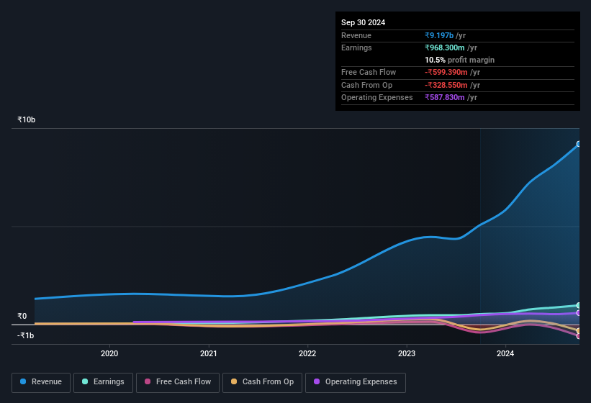This screenshot has width=591, height=403.
Task: Click the Sep 30 2024 tooltip date
Action: pyautogui.click(x=363, y=22)
